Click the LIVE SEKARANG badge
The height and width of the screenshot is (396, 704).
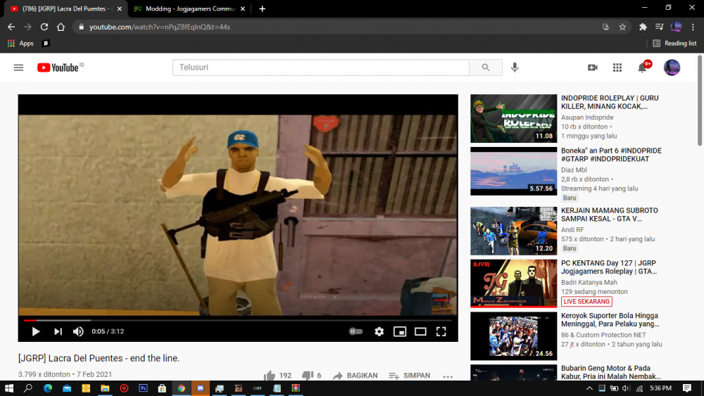[x=586, y=301]
